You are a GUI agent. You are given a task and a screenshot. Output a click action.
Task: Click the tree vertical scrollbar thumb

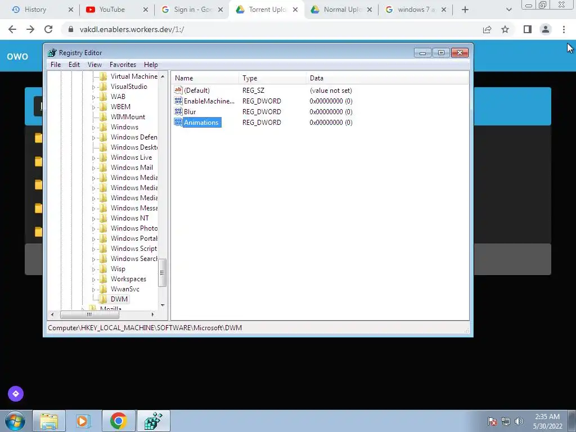tap(163, 273)
